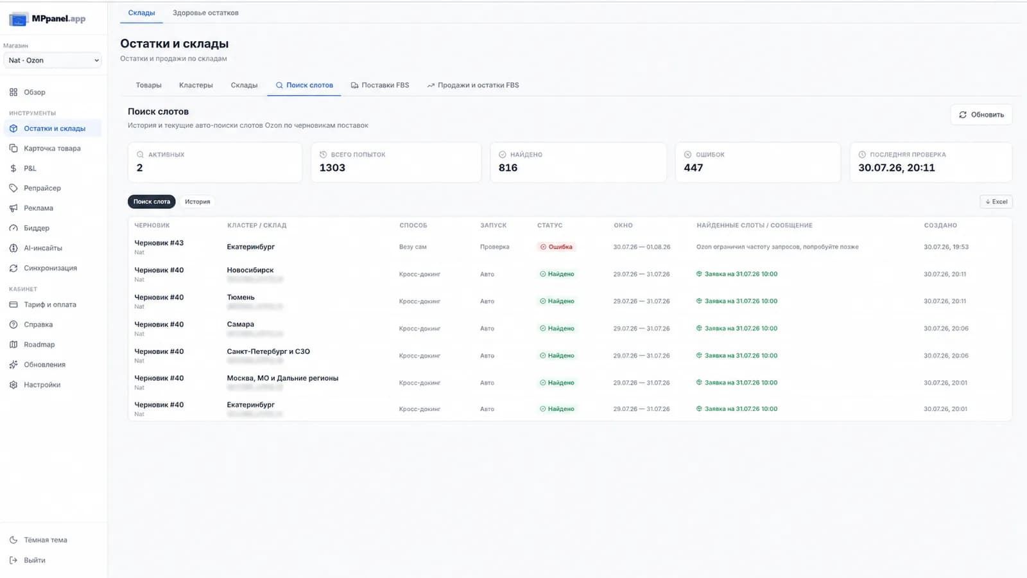Click the Карточка товара copy icon

pyautogui.click(x=13, y=148)
